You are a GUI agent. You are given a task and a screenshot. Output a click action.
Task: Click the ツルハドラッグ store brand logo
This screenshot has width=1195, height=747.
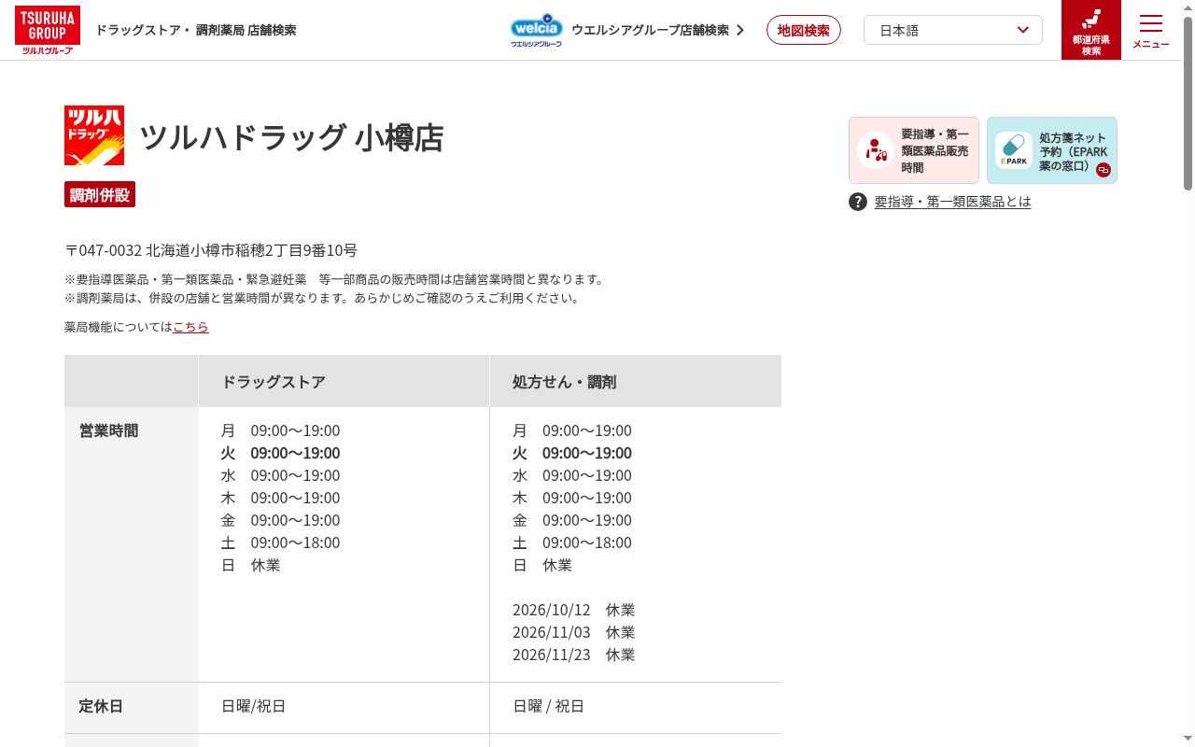(94, 135)
